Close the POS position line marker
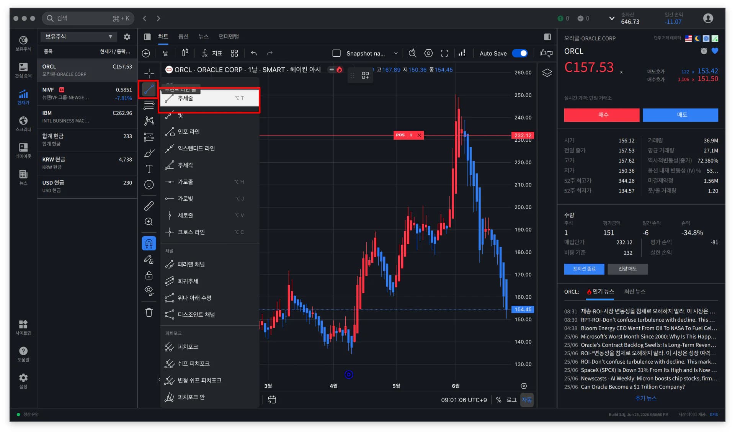Screen dimensions: 735x433 (420, 135)
